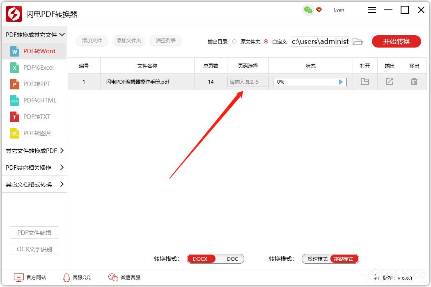The height and width of the screenshot is (287, 431).
Task: Click the 清空列表 button
Action: pos(166,41)
